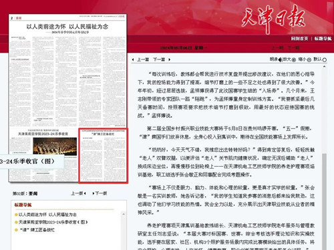This screenshot has width=334, height=250.
Task: Click the concert photo on the newspaper page
Action: [x=55, y=146]
